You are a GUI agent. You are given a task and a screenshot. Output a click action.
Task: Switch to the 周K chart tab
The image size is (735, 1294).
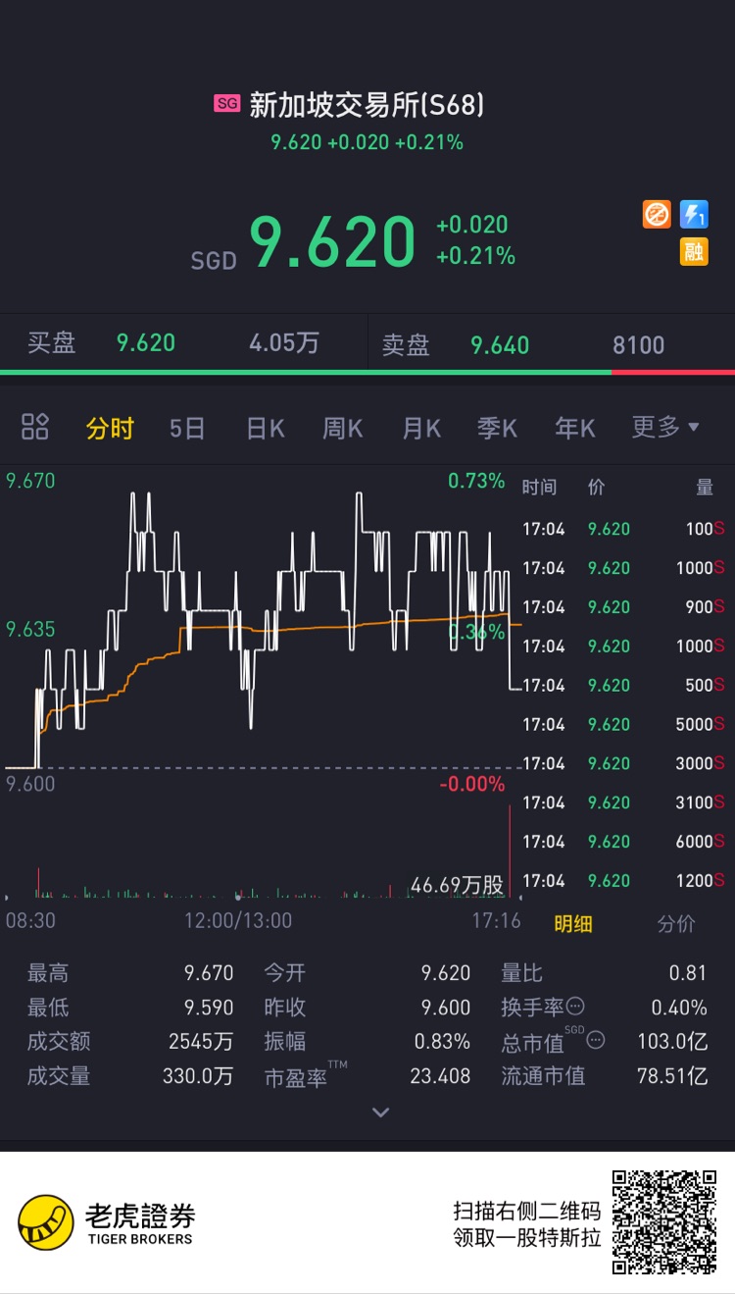click(343, 429)
